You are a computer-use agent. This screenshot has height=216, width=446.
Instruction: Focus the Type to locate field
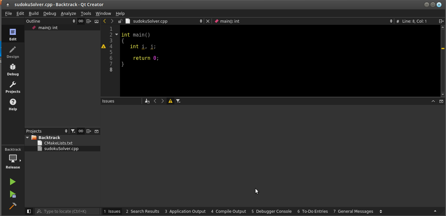coord(68,211)
